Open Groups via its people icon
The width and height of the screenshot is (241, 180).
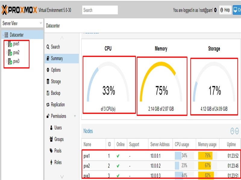[51, 139]
